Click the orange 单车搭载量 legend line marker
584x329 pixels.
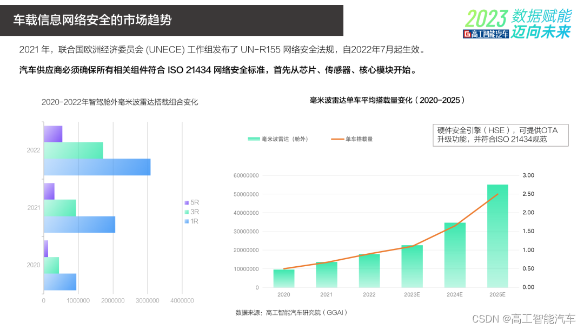(x=337, y=139)
